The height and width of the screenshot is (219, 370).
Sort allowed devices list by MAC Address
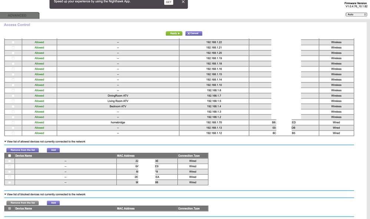pyautogui.click(x=126, y=156)
